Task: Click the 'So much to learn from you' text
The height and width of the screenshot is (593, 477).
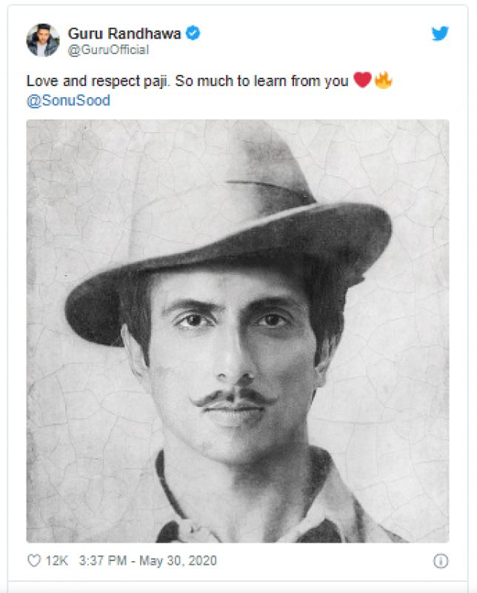Action: [x=261, y=81]
